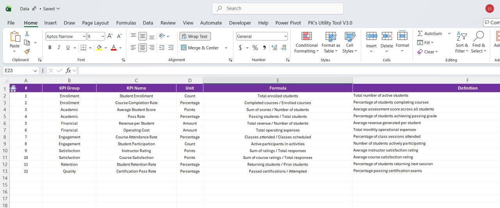Expand Merge & Center dropdown arrow
The image size is (500, 208).
click(226, 48)
